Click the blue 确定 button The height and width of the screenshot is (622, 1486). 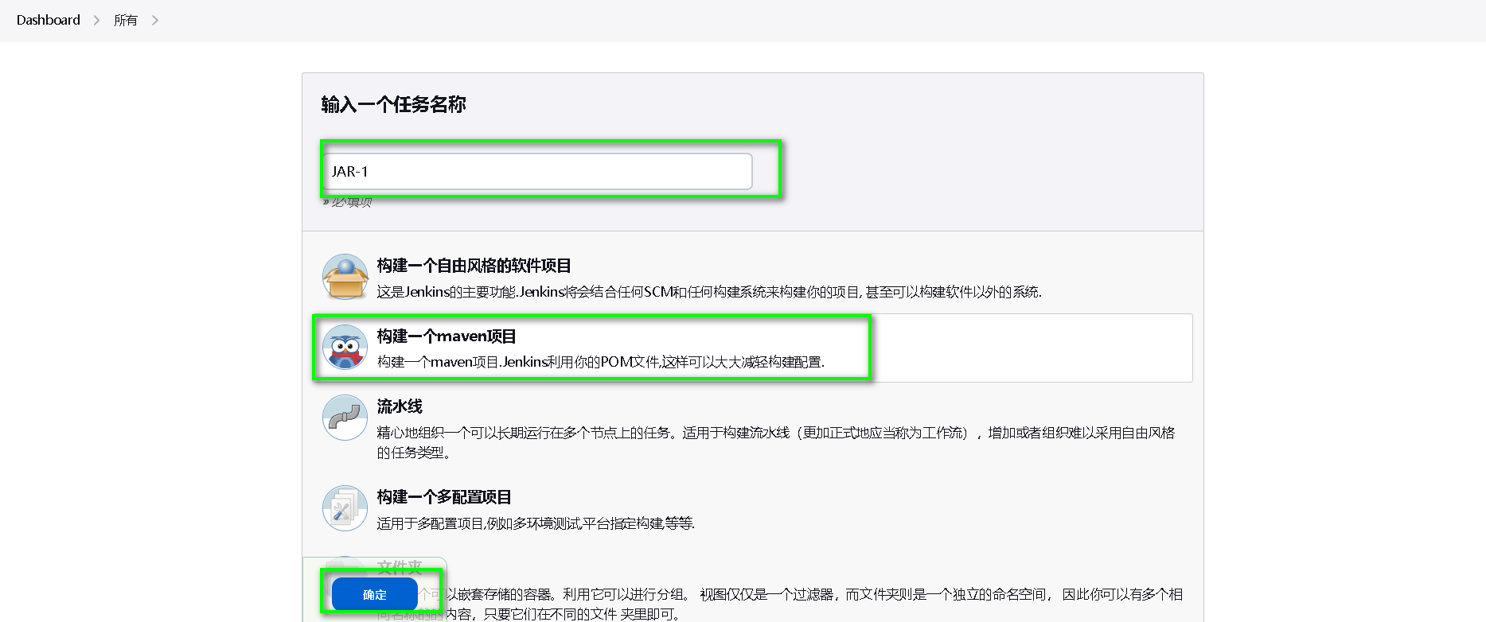tap(375, 594)
